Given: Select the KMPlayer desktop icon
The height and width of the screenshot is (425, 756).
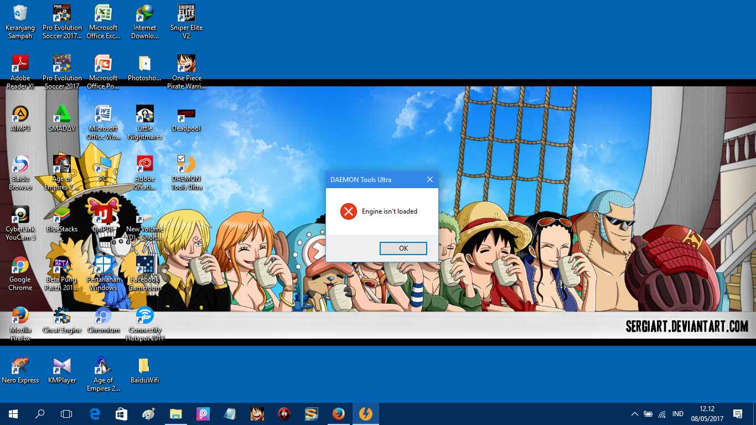Looking at the screenshot, I should pos(62,370).
